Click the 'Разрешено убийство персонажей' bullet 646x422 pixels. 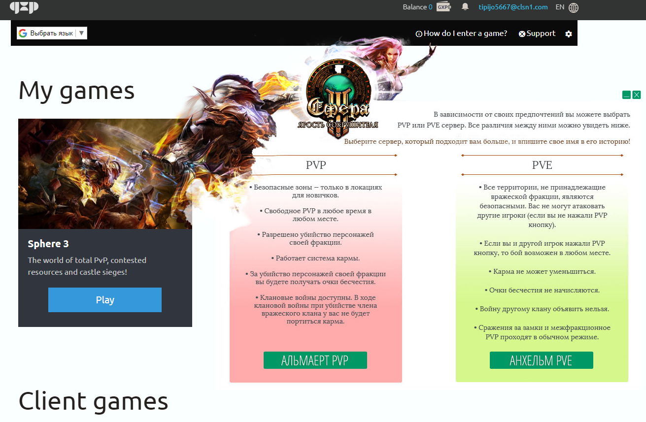click(x=315, y=238)
